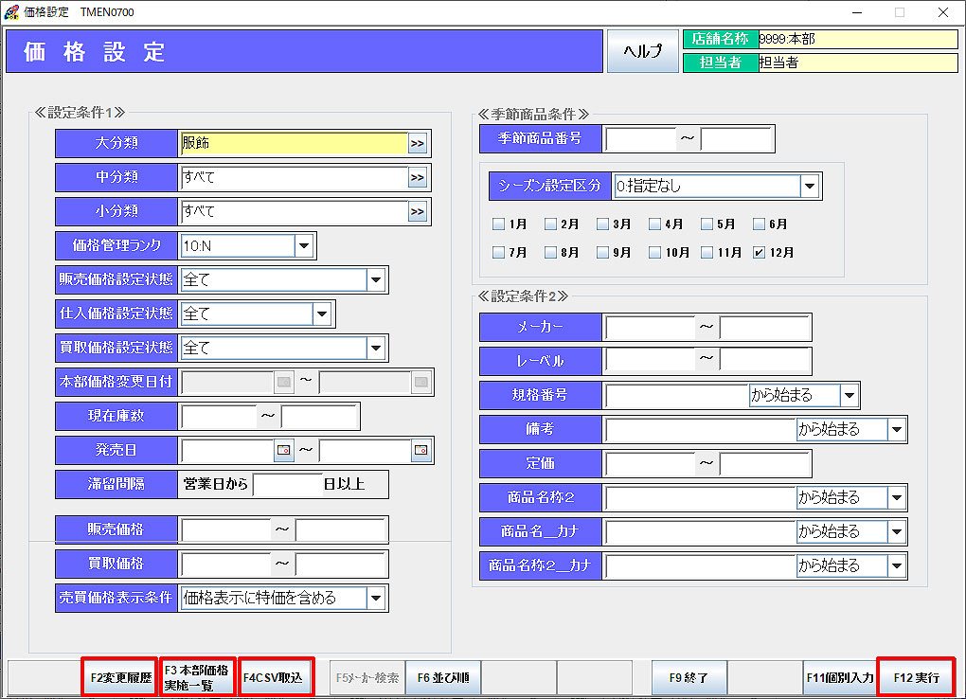Expand the 価格管理ランク dropdown
The image size is (966, 699).
coord(304,246)
